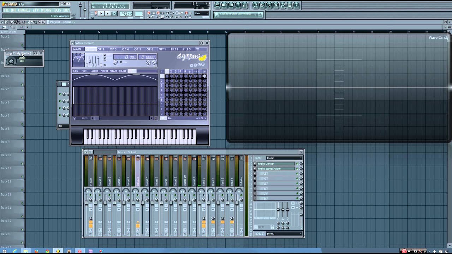Click the Stop transport button
This screenshot has height=254, width=452.
tap(107, 13)
